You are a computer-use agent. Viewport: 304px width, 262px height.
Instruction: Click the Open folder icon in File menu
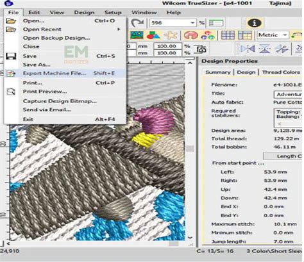11,21
